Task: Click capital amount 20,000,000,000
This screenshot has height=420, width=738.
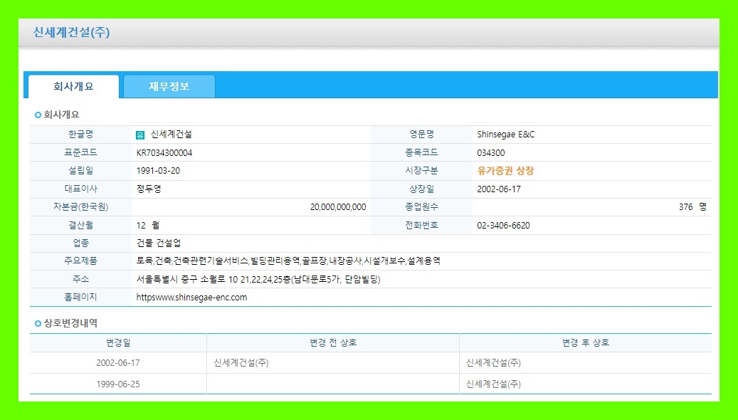Action: 338,206
